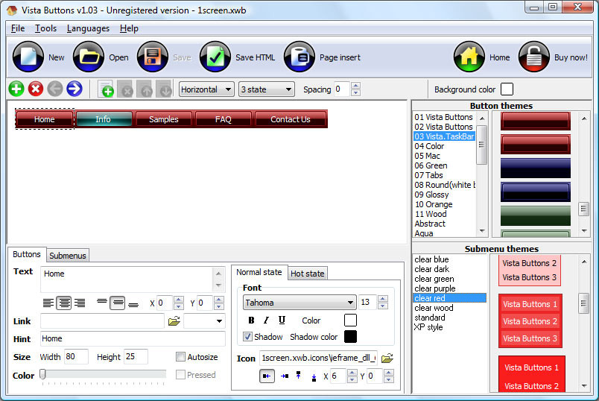Screen dimensions: 599x401
Task: Align text left in button
Action: (48, 303)
